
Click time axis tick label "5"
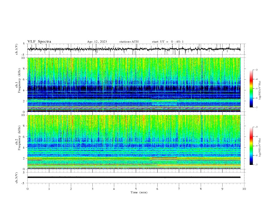[x=136, y=189]
